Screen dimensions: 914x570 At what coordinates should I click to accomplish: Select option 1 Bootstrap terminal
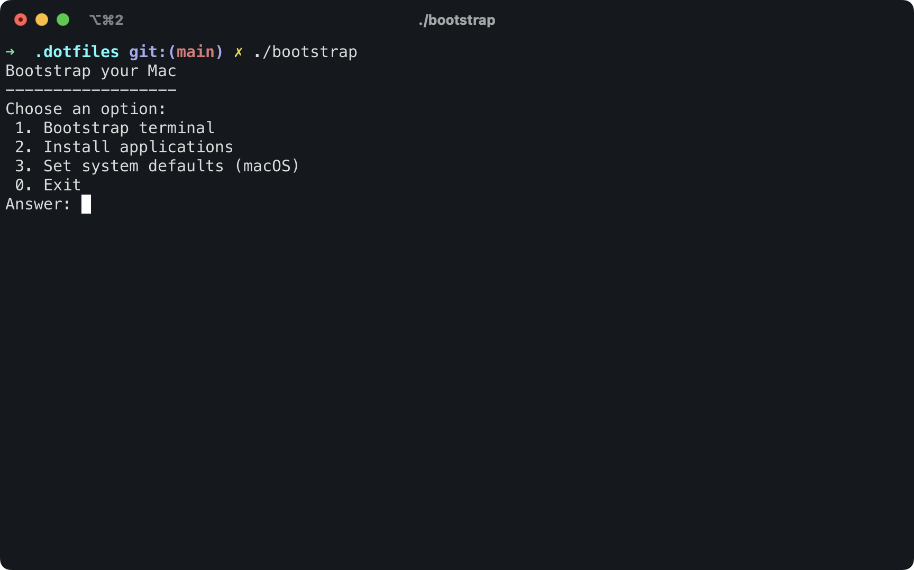(115, 128)
